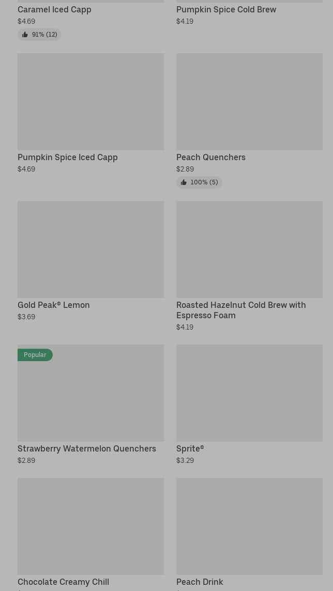Select the Gold Peak Lemon image
The width and height of the screenshot is (333, 591).
90,249
